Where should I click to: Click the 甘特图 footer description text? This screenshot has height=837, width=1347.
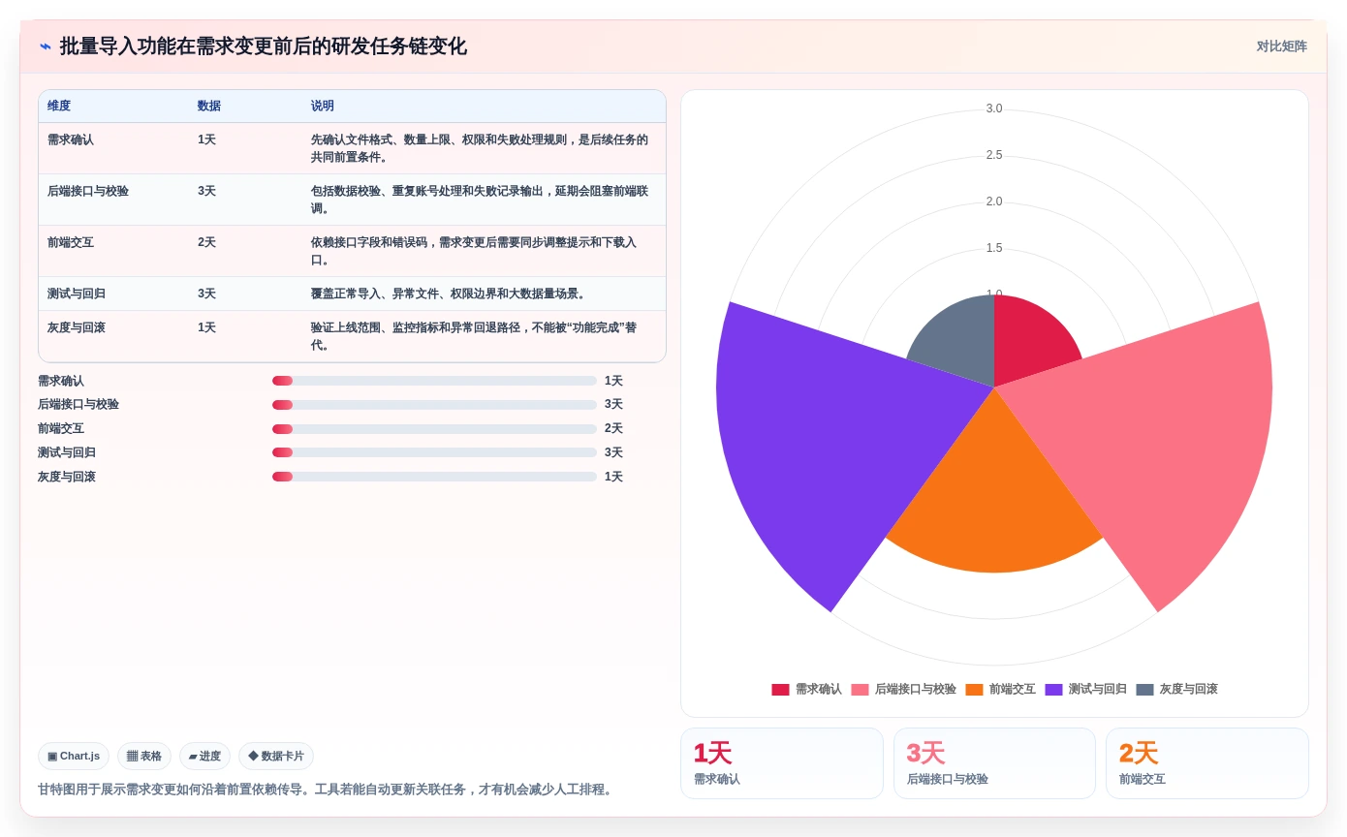point(327,790)
